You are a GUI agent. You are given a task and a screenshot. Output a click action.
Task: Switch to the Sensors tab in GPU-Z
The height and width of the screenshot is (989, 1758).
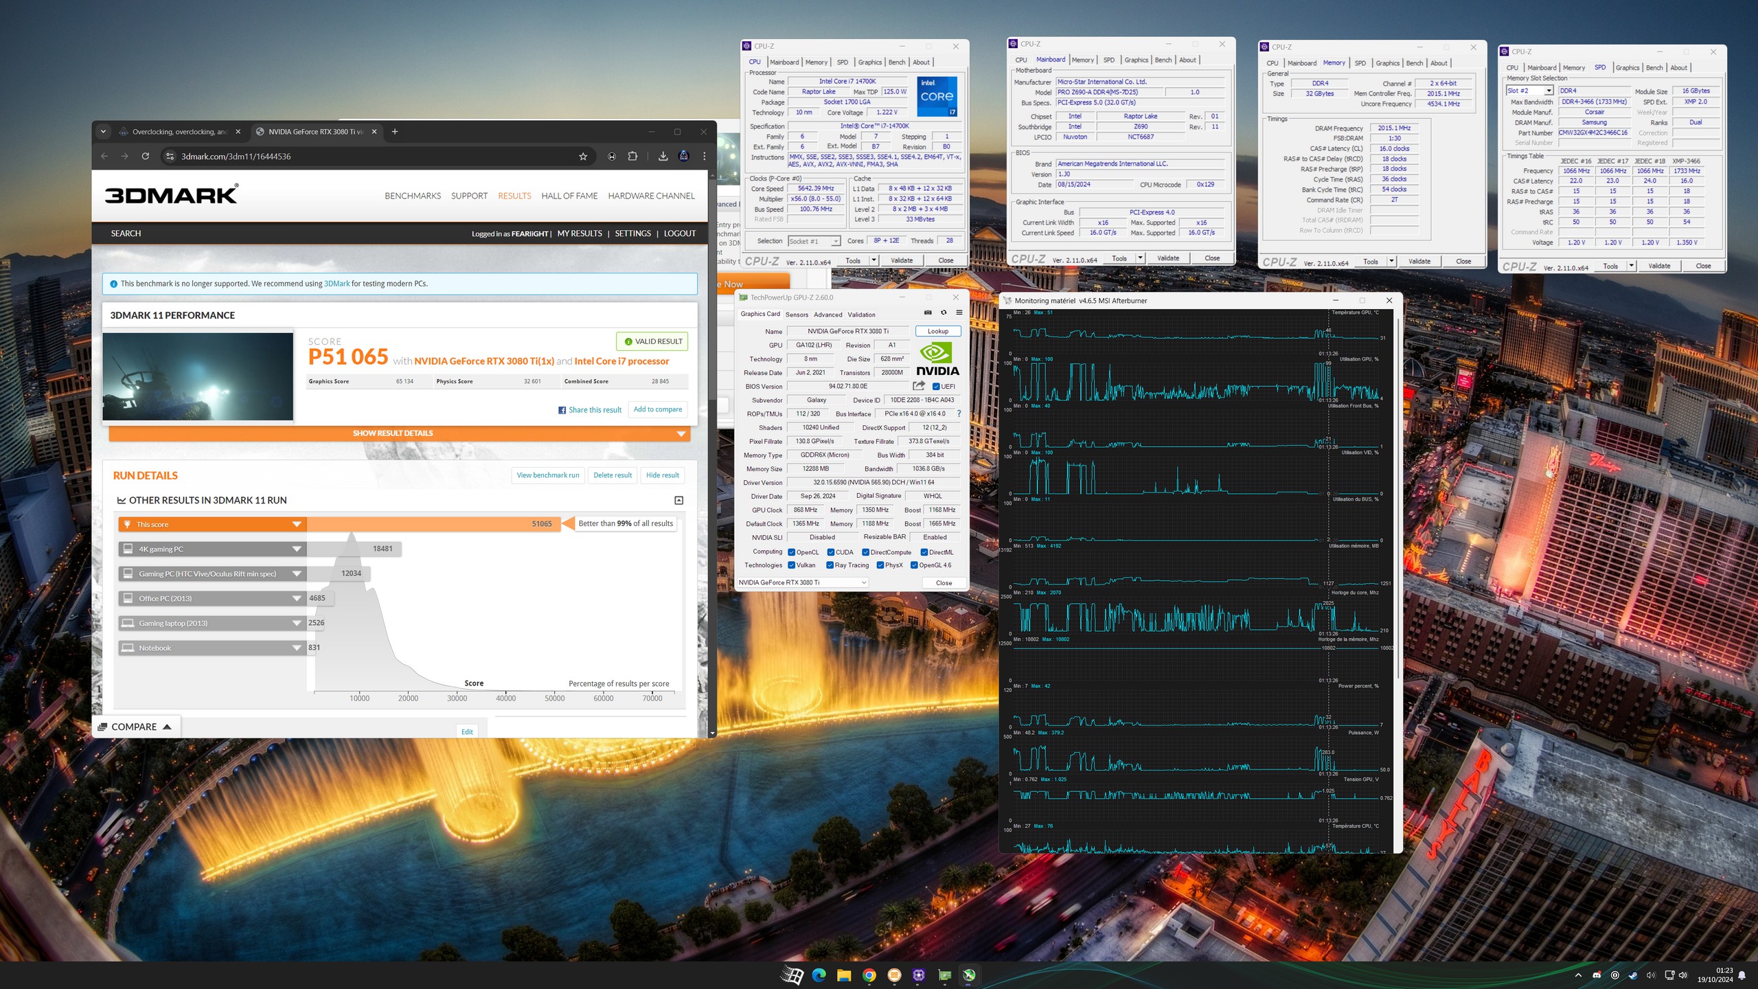(797, 315)
